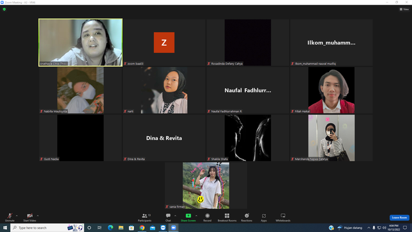This screenshot has height=232, width=412.
Task: Open File Explorer from taskbar
Action: pos(121,227)
